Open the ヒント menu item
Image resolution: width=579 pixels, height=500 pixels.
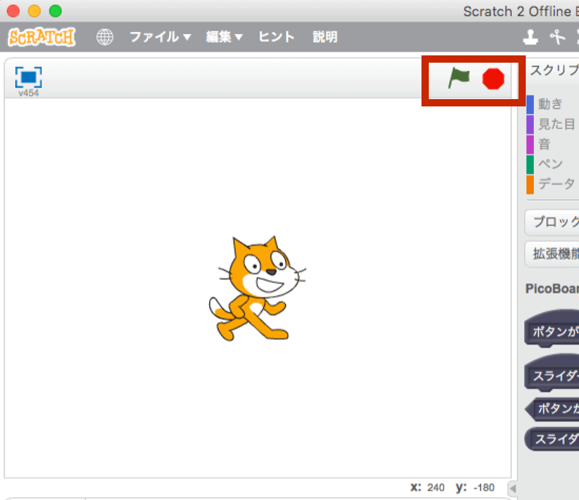click(276, 37)
